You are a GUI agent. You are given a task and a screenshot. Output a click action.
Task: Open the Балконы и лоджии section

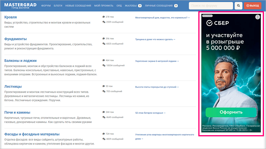[x=20, y=61]
